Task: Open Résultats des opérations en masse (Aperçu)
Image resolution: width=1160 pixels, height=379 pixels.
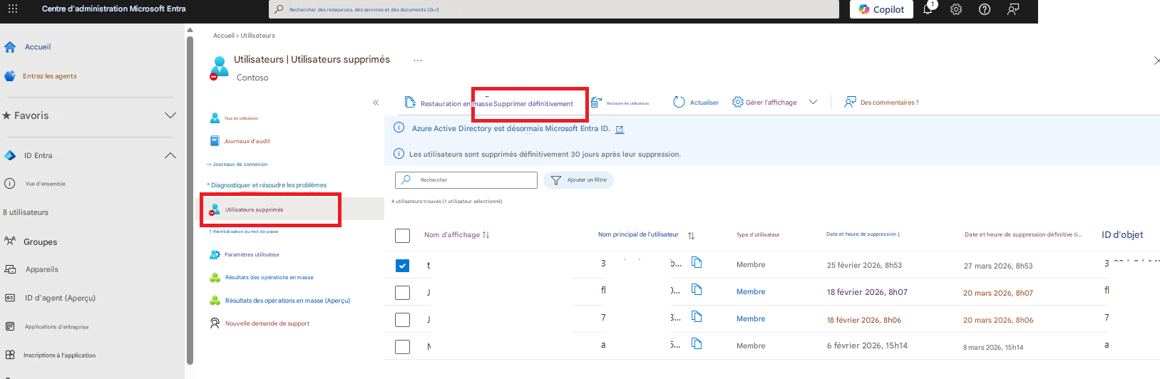Action: click(287, 301)
